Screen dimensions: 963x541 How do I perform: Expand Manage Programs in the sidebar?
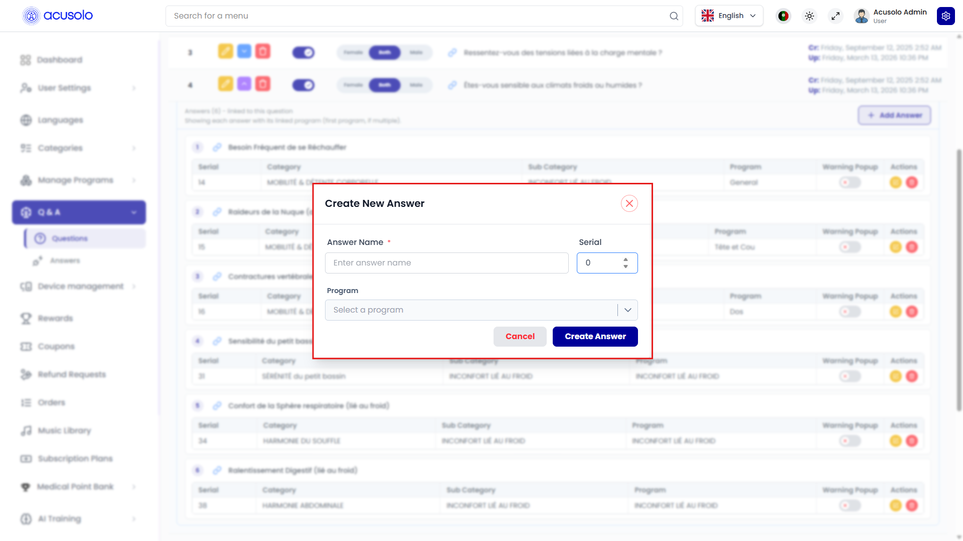[79, 180]
